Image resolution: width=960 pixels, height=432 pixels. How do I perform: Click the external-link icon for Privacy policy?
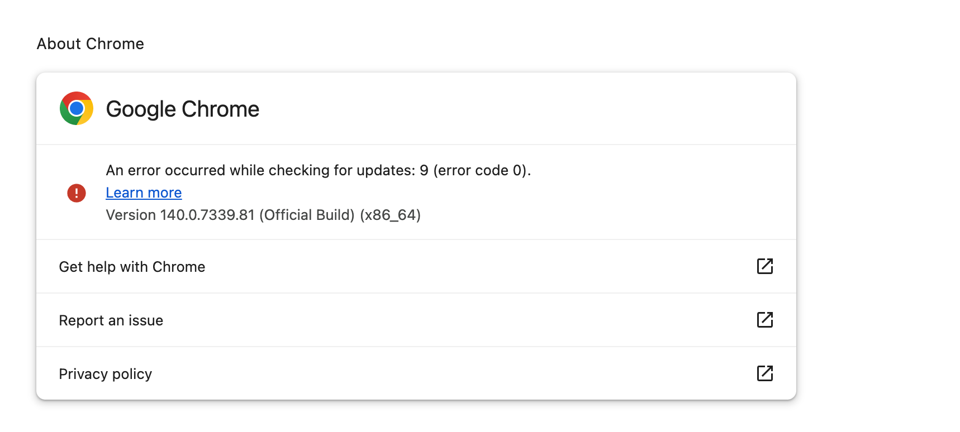[764, 373]
